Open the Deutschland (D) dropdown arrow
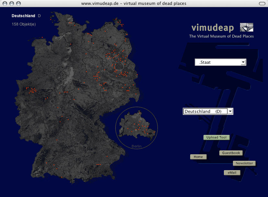 [x=230, y=111]
